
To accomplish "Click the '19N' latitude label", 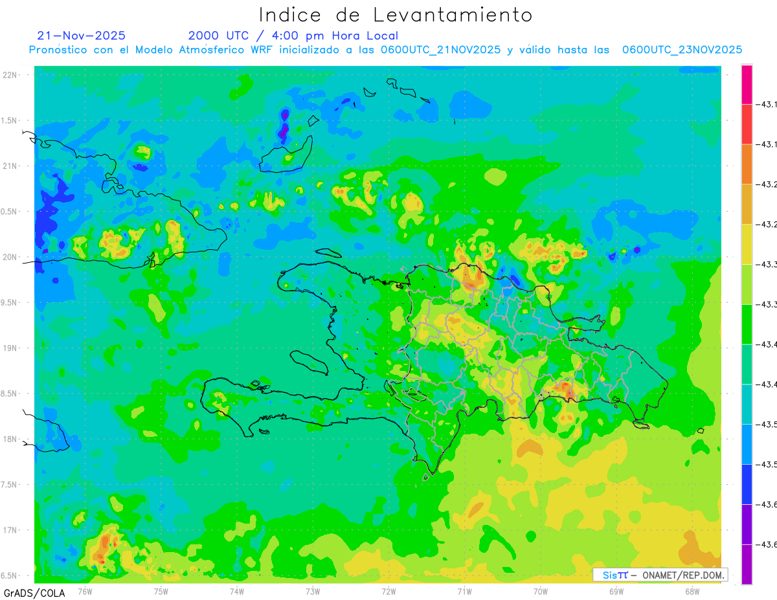I will click(x=10, y=348).
